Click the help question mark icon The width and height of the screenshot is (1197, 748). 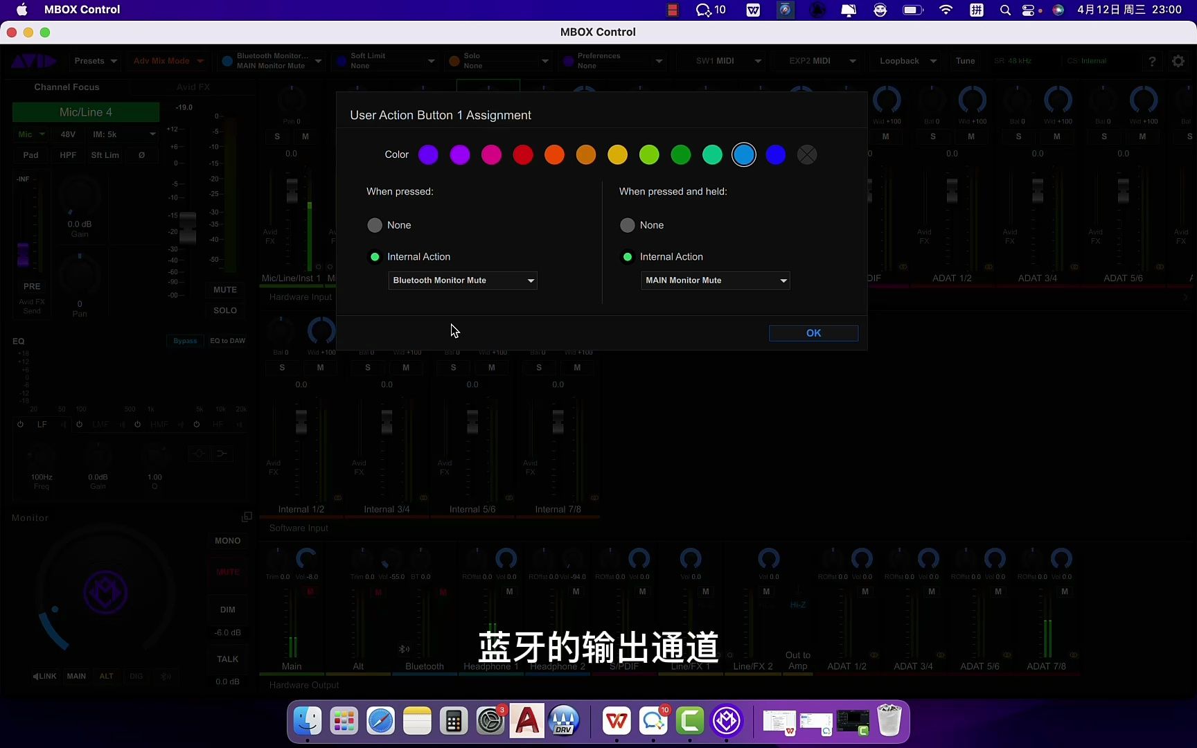(1152, 61)
